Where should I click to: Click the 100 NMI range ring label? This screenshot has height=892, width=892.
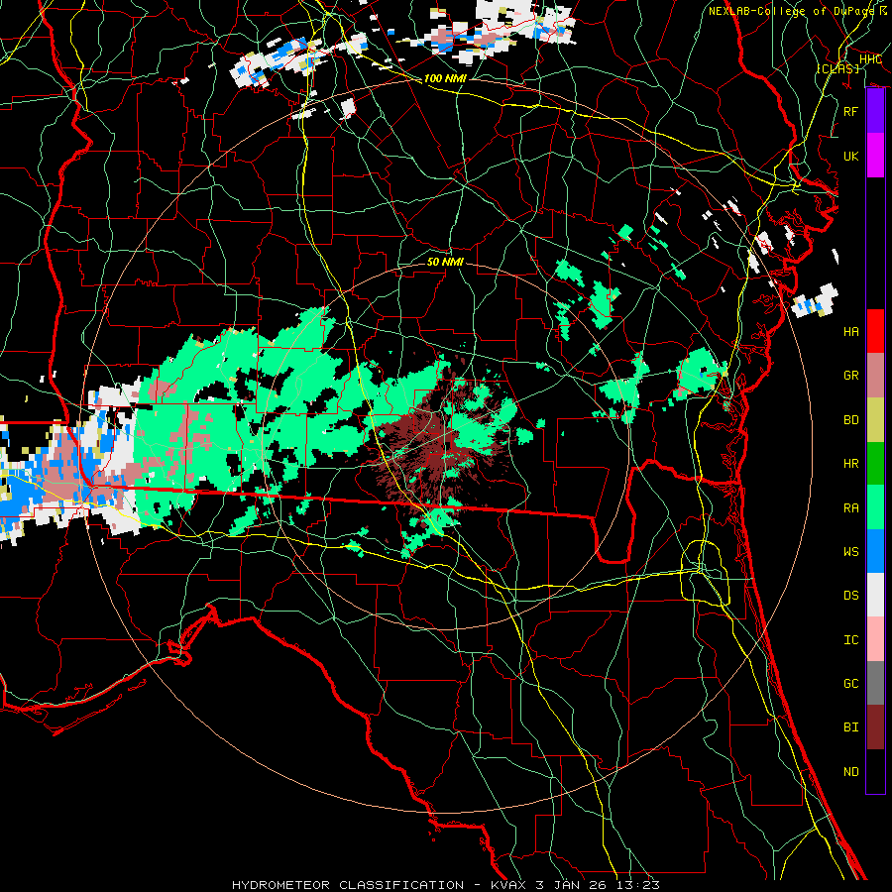[445, 78]
